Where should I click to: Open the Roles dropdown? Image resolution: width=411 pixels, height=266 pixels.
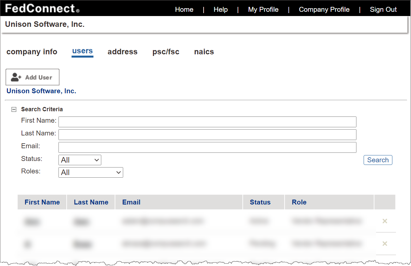90,172
